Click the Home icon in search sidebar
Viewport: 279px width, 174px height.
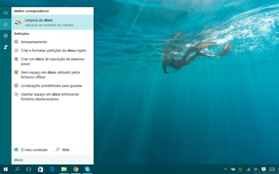6,24
